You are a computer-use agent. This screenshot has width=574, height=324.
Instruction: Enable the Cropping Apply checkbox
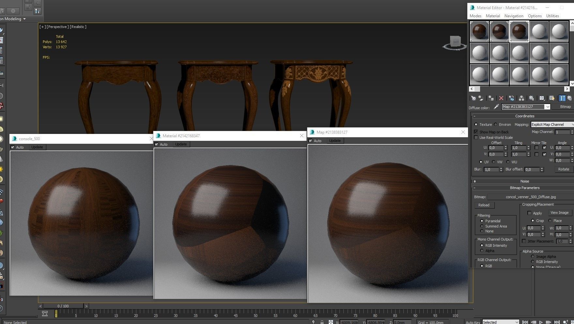click(x=529, y=213)
